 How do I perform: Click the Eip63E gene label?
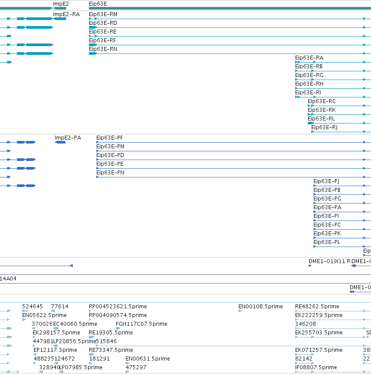point(98,4)
